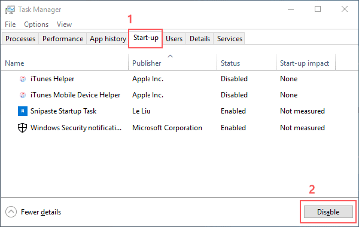359x227 pixels.
Task: Click the iTunes Helper app icon
Action: coord(23,79)
